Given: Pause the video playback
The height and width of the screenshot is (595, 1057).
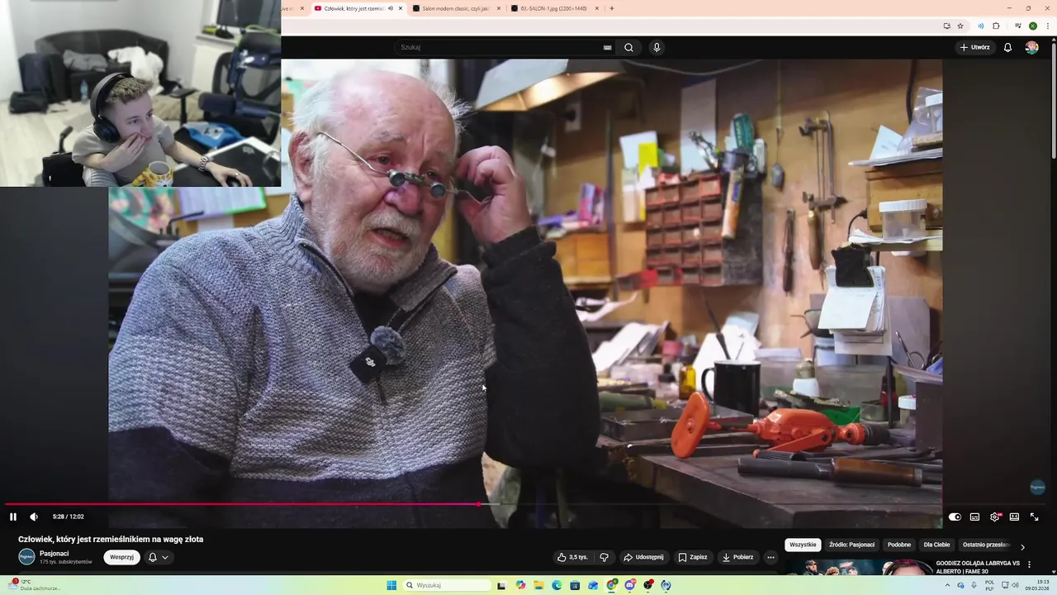Looking at the screenshot, I should click(x=13, y=516).
